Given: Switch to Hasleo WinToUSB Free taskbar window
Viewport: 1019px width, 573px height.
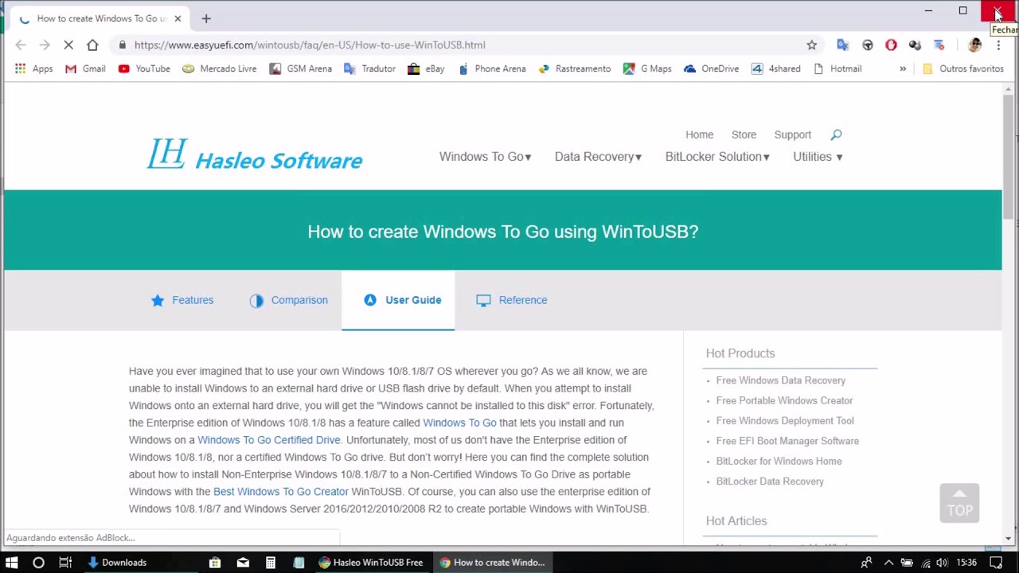Looking at the screenshot, I should (x=371, y=563).
